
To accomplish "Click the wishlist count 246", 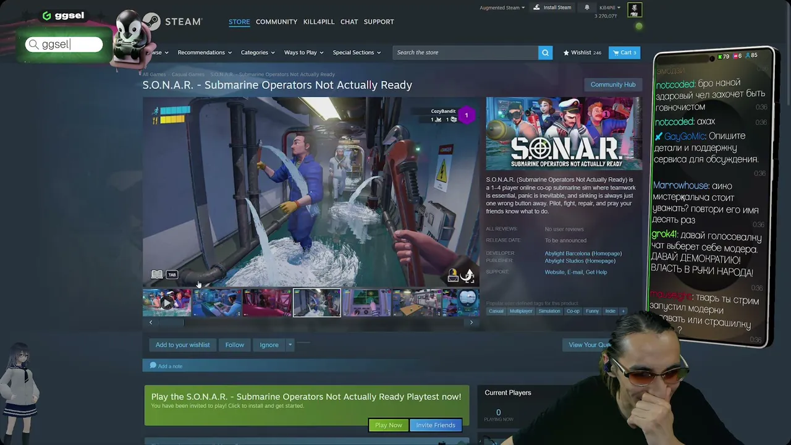I will click(x=597, y=53).
